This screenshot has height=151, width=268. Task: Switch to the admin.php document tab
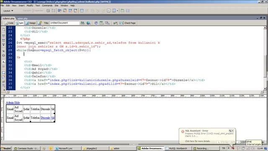[x=22, y=18]
